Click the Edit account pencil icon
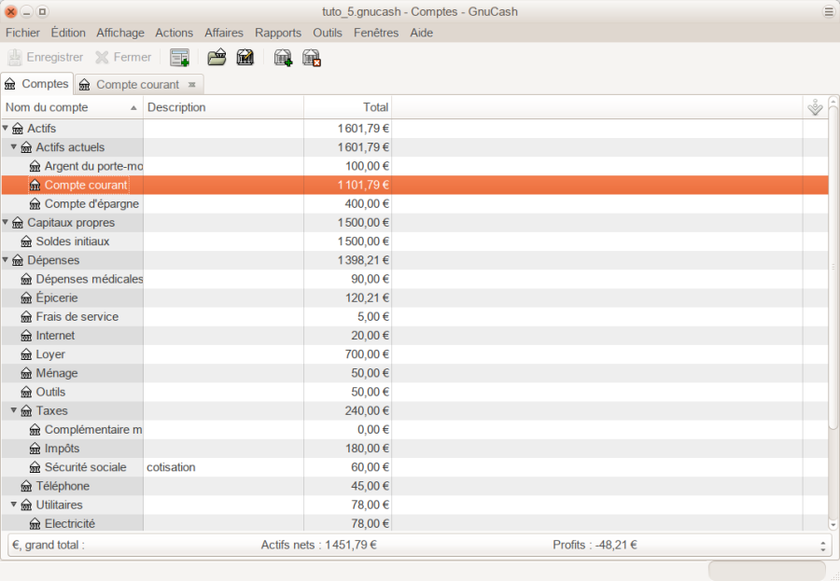Viewport: 840px width, 581px height. tap(245, 58)
